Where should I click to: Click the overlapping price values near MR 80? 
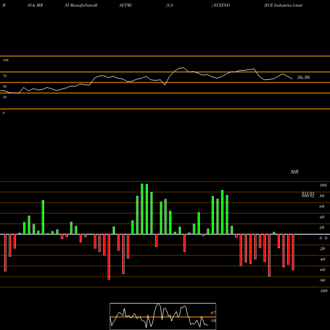pos(308,195)
